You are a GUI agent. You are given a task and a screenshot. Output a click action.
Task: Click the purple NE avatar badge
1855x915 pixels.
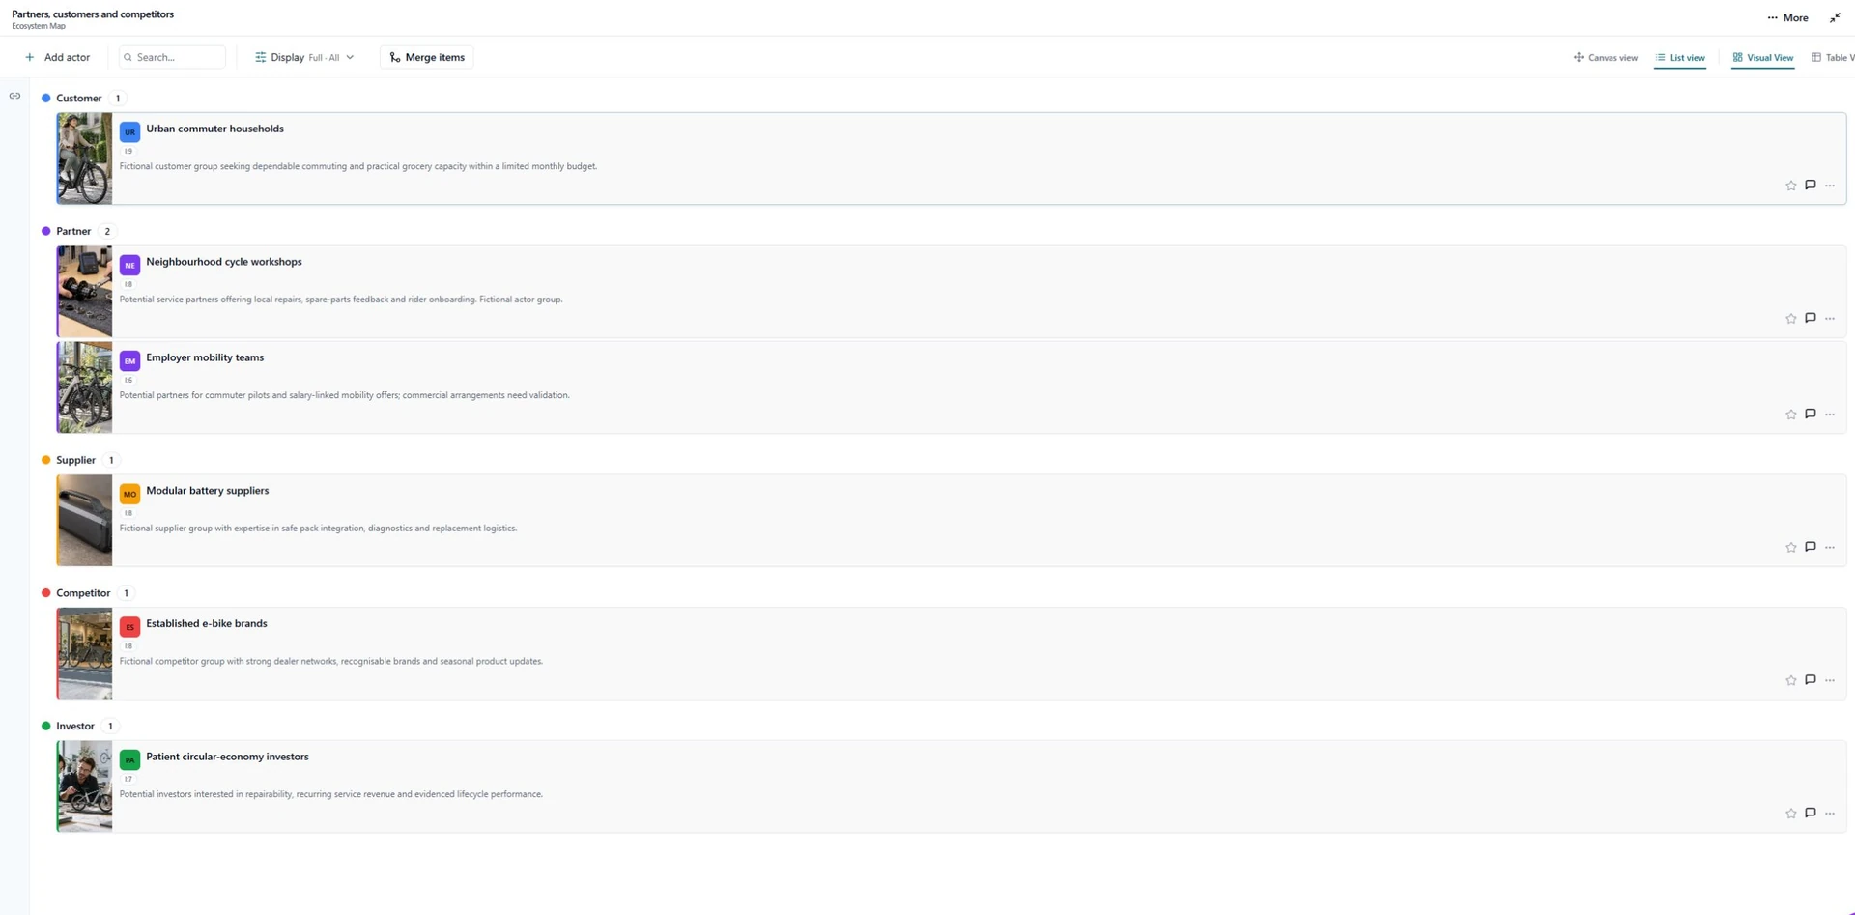click(x=129, y=265)
